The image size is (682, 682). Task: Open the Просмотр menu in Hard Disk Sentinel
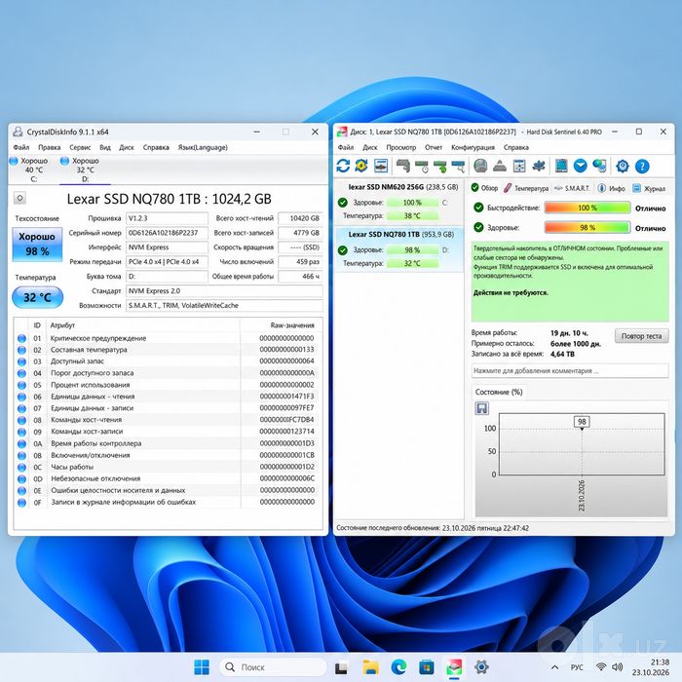401,147
